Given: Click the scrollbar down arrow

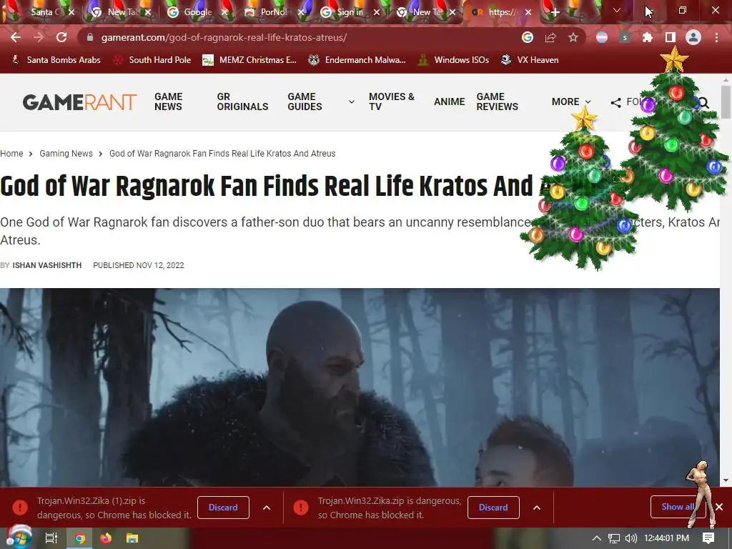Looking at the screenshot, I should click(726, 481).
